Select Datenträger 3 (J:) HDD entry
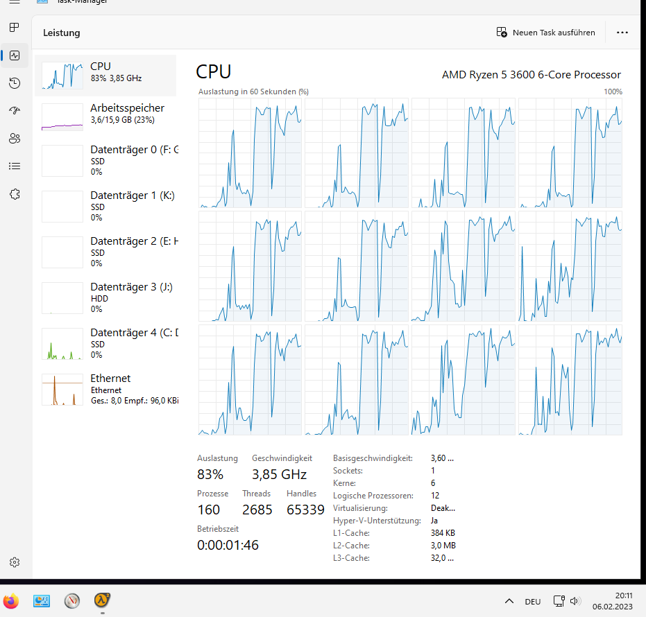The image size is (646, 617). coord(105,297)
